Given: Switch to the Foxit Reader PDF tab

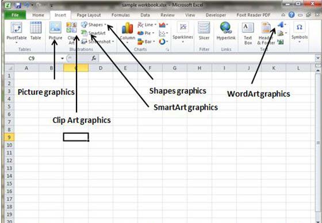Looking at the screenshot, I should click(x=254, y=15).
